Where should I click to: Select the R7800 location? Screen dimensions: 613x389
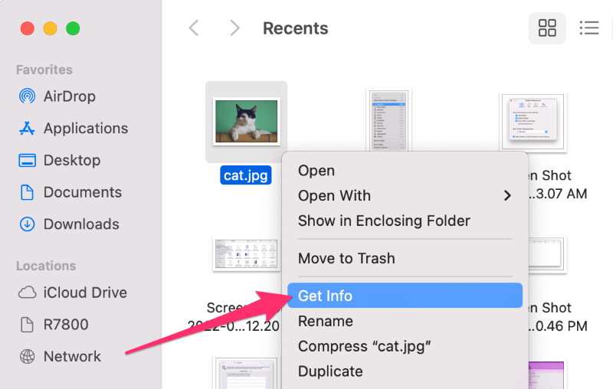[54, 325]
